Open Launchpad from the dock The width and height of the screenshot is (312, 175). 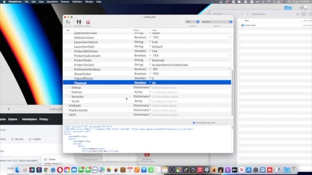[25, 170]
